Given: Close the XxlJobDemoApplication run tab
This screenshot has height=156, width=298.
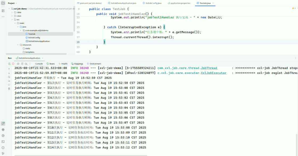Looking at the screenshot, I should pos(43,58).
